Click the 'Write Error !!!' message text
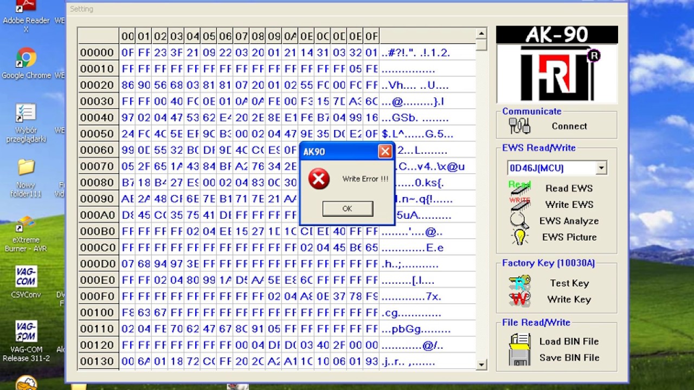The width and height of the screenshot is (694, 390). [365, 179]
